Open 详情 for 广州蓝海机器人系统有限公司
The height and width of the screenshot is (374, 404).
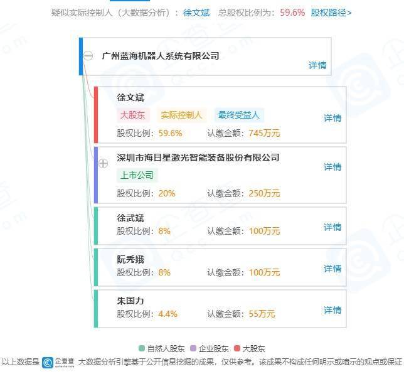pyautogui.click(x=317, y=65)
